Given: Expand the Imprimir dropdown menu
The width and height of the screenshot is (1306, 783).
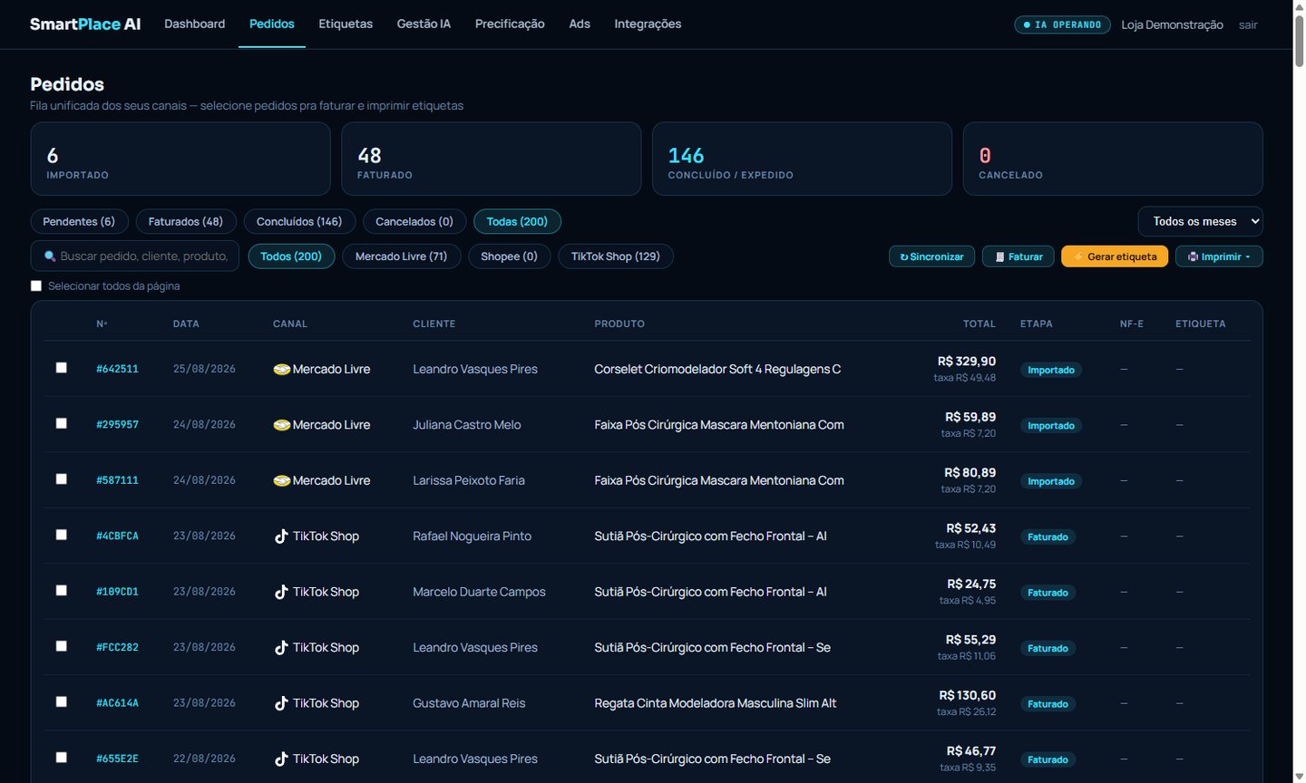Looking at the screenshot, I should pos(1219,256).
